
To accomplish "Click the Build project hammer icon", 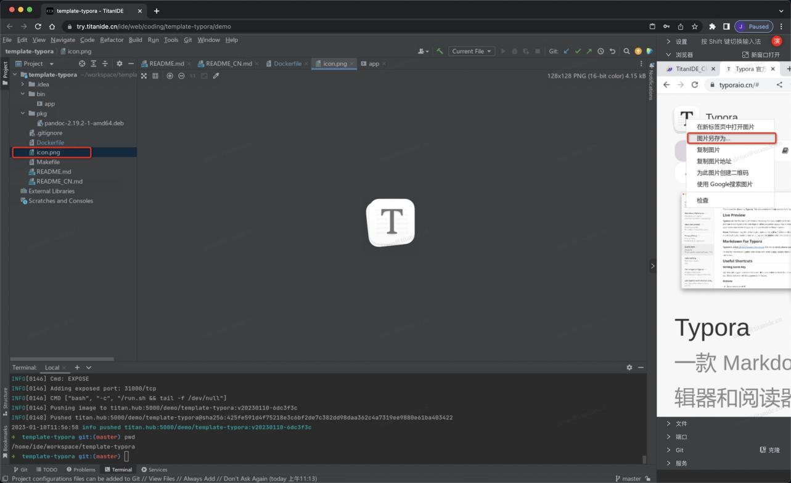I will (440, 51).
